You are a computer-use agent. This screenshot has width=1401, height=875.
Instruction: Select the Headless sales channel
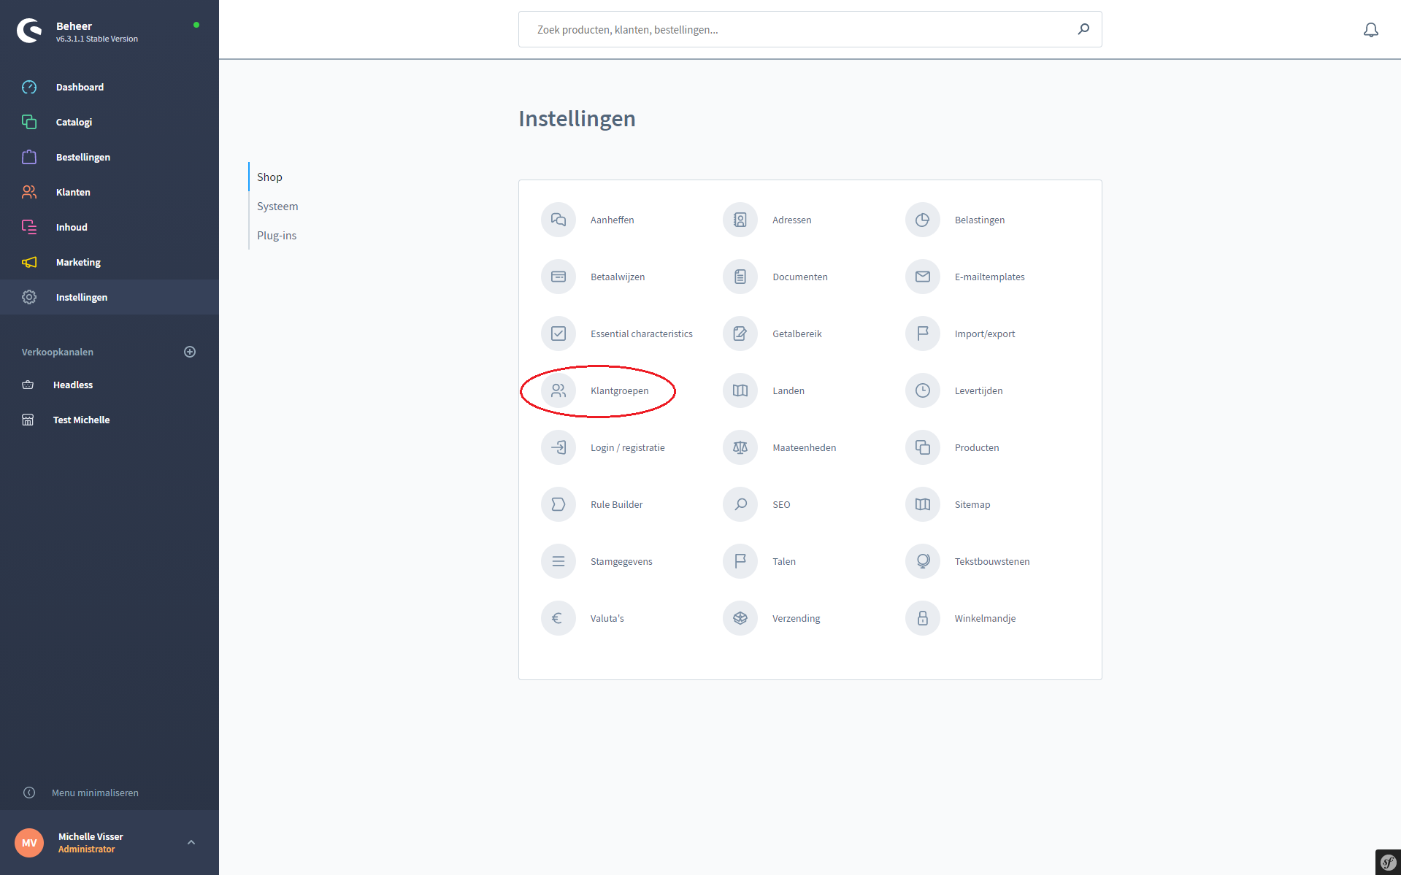pyautogui.click(x=73, y=385)
